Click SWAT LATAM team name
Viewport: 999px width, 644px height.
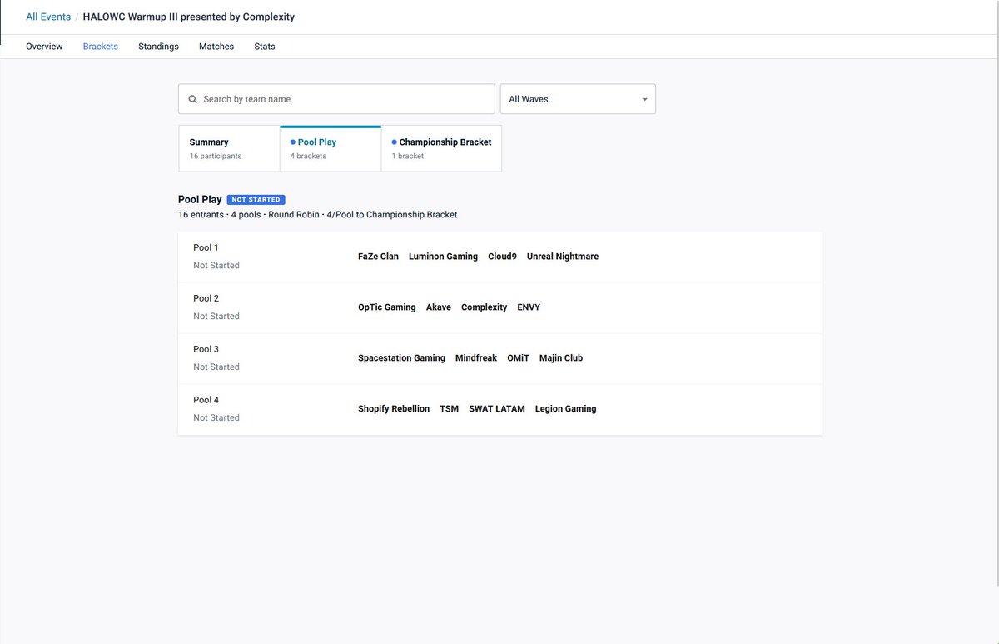(497, 409)
